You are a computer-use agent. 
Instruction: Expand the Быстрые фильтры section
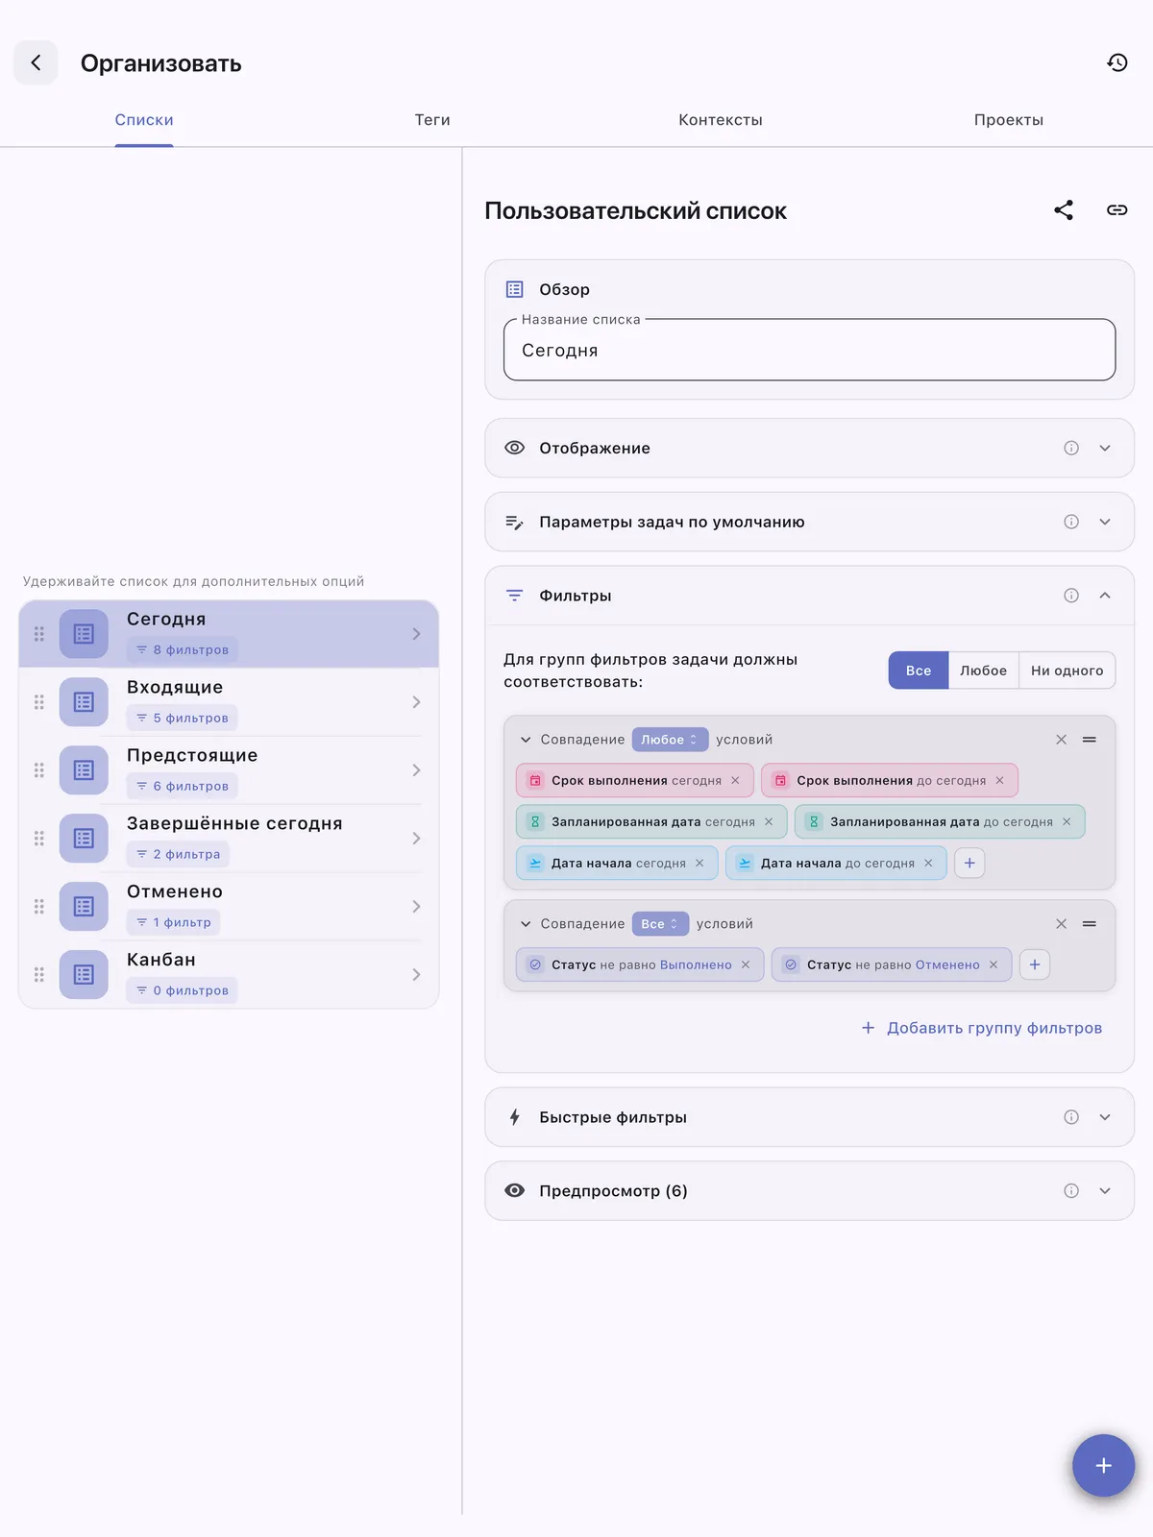1105,1117
